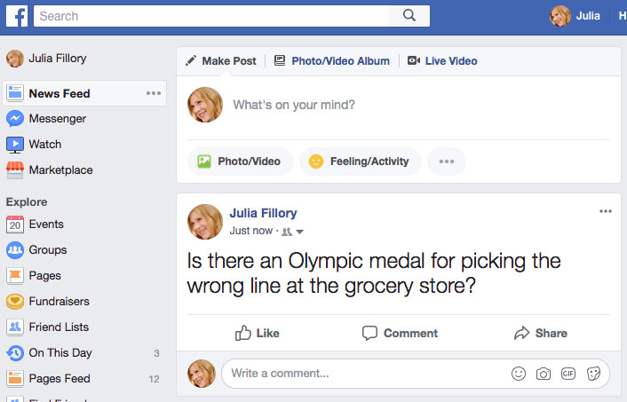Open the post options ellipsis menu
This screenshot has height=402, width=627.
606,211
